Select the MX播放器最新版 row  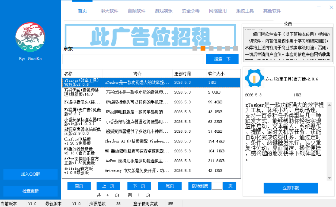[151, 151]
